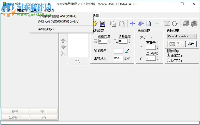Save animation using the GIF disk icon
This screenshot has width=200, height=125.
(x=103, y=24)
